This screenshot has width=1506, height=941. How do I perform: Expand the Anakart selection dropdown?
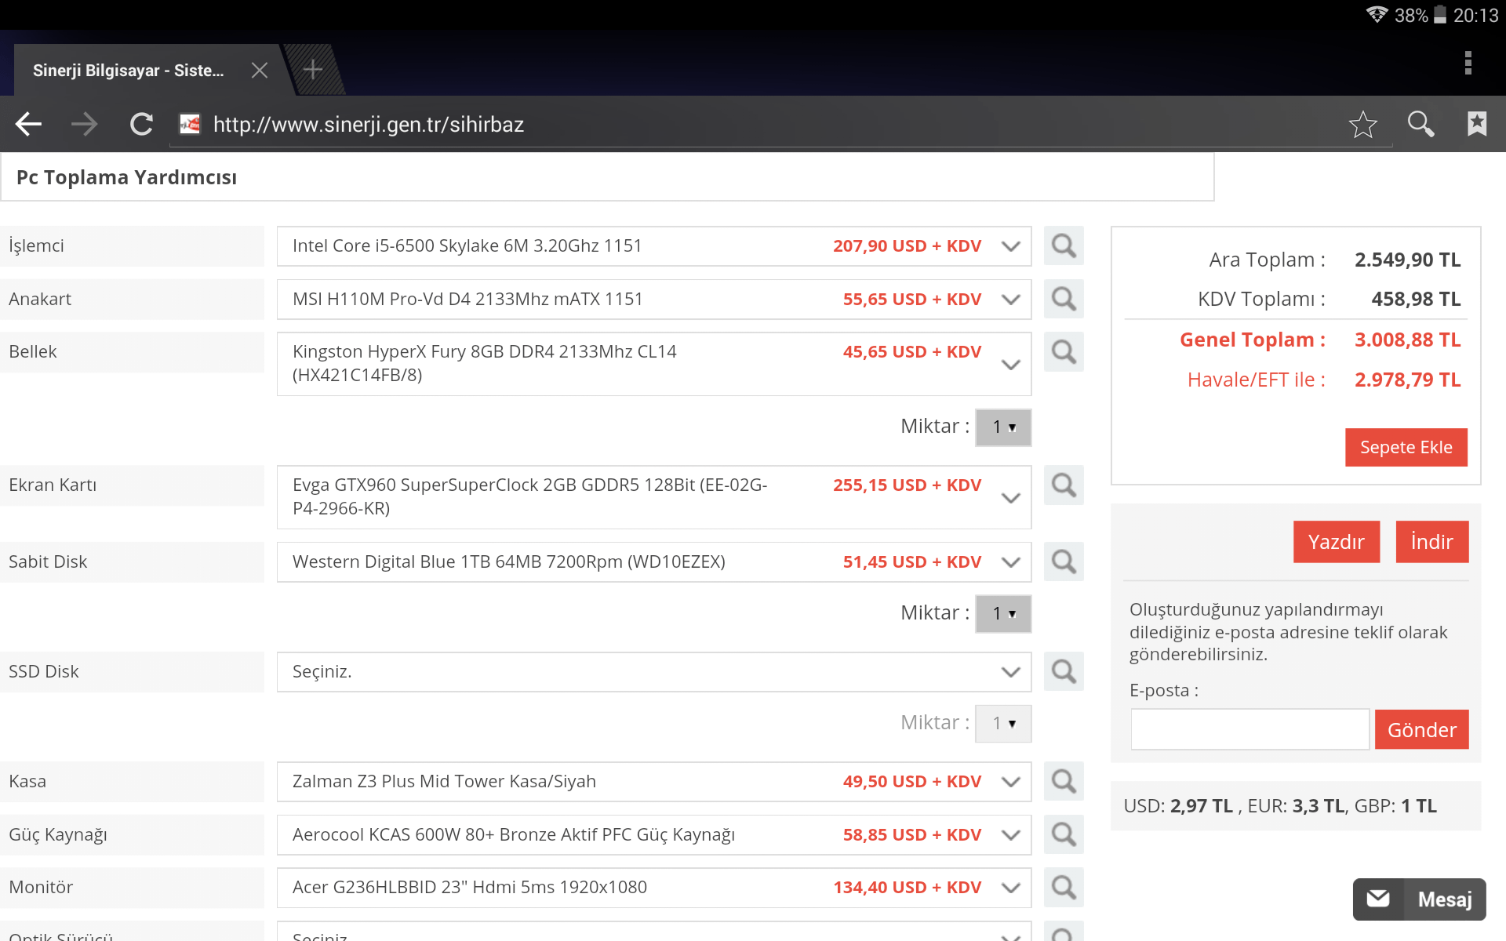click(x=1010, y=299)
